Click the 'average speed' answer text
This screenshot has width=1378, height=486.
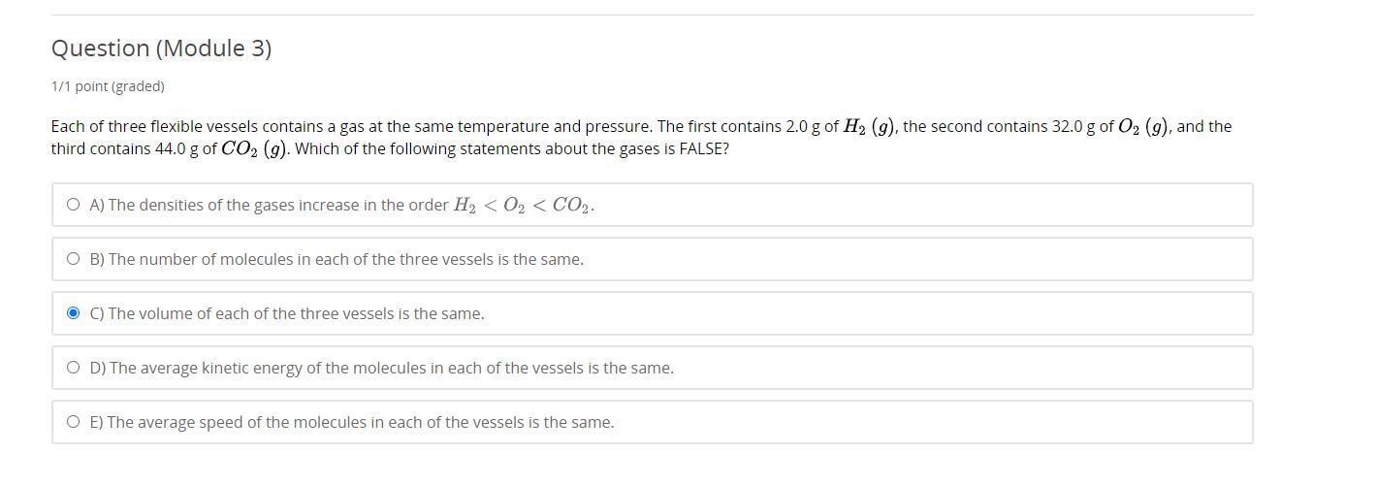pos(351,422)
